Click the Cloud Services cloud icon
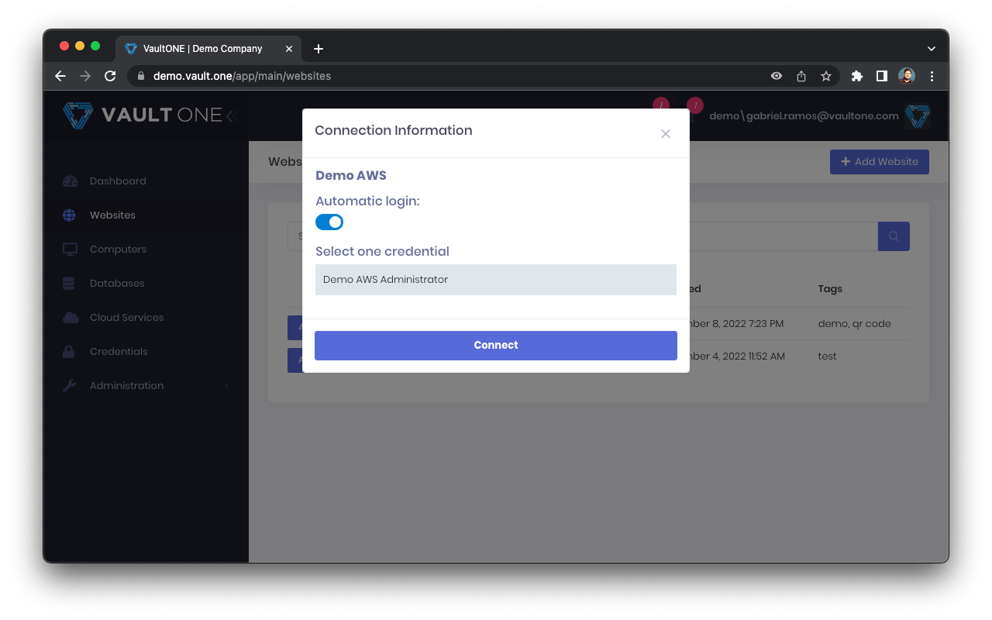 (x=71, y=318)
